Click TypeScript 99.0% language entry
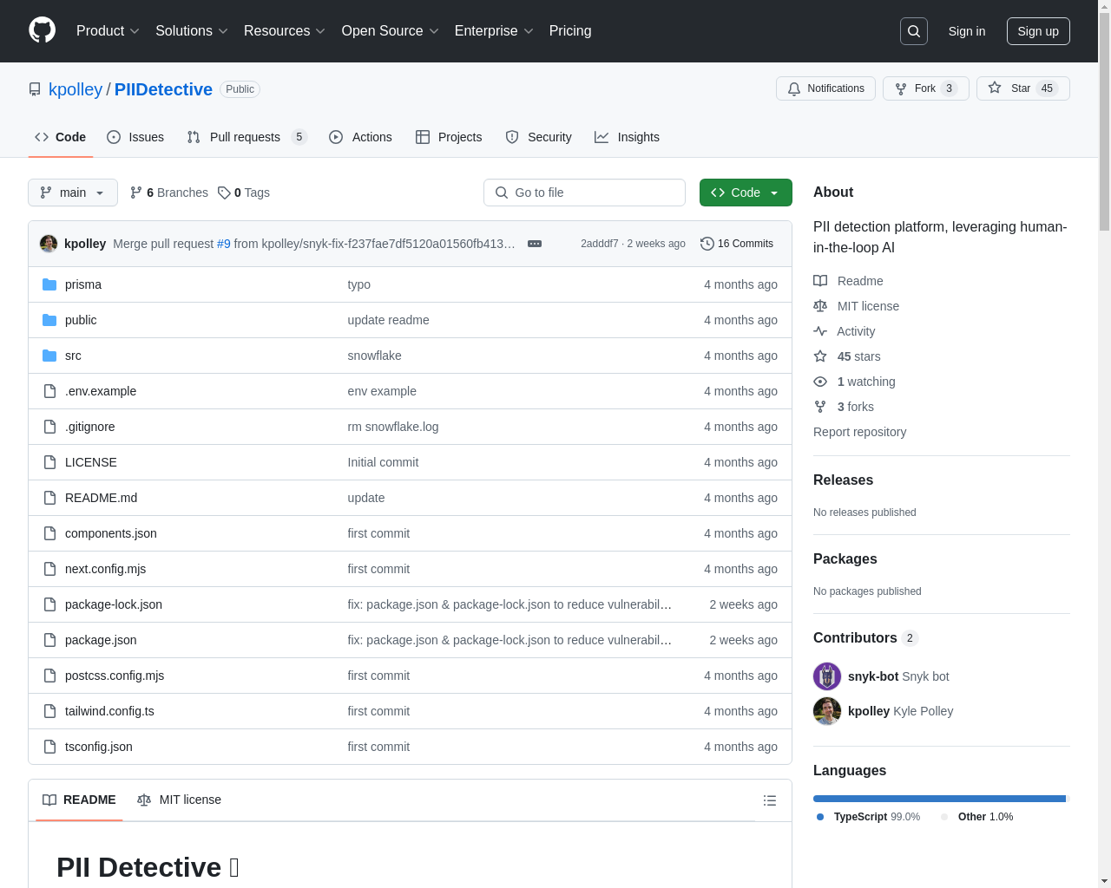 point(869,817)
